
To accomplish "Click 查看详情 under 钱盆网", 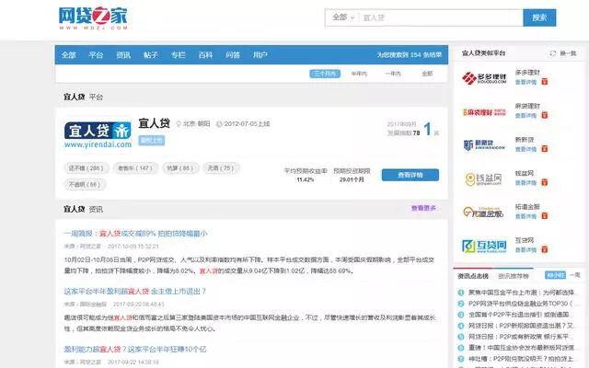I will pos(525,183).
